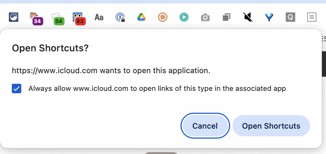Click the crossed-out speaker mute tab icon
The image size is (326, 154).
pyautogui.click(x=248, y=17)
